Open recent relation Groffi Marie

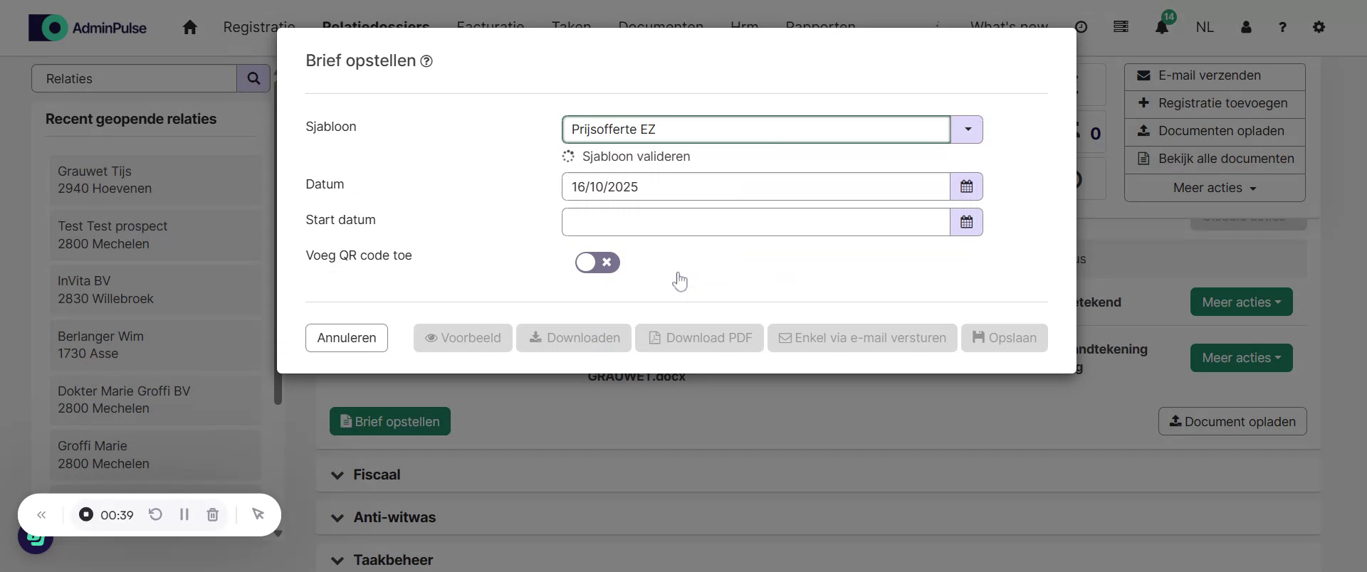155,455
